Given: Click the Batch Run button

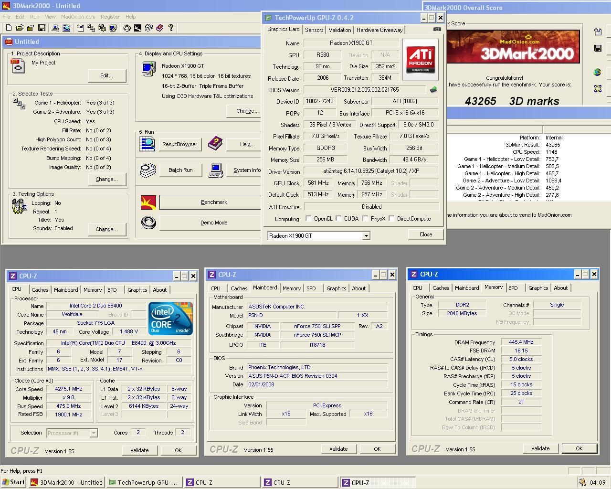Looking at the screenshot, I should 180,170.
